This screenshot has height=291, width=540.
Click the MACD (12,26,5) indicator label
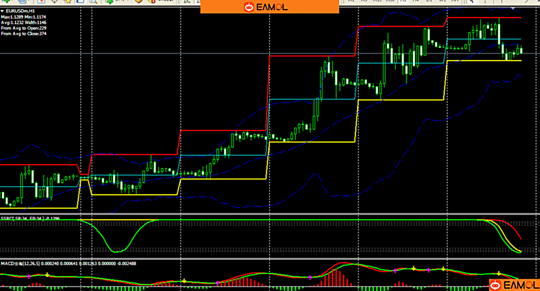[68, 263]
